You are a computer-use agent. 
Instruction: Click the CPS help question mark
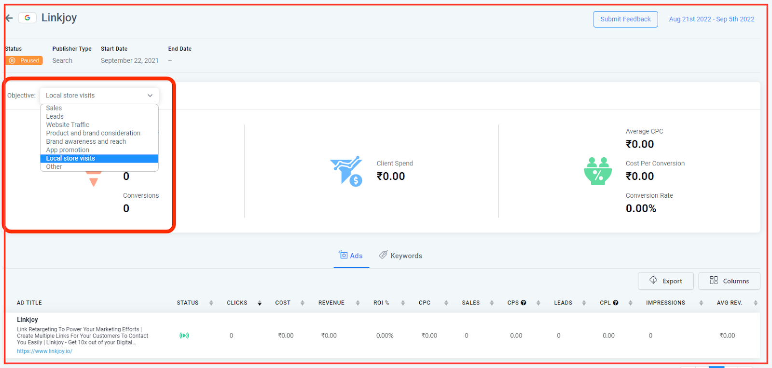(524, 303)
